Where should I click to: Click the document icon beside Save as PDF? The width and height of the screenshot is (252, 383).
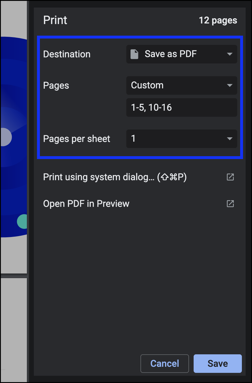click(134, 54)
